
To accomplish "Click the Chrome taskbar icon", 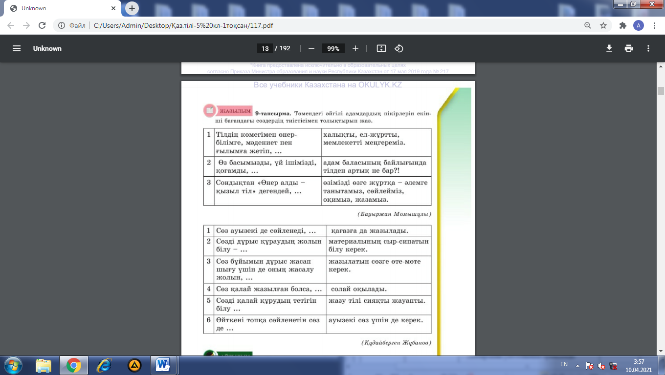I will pos(74,365).
